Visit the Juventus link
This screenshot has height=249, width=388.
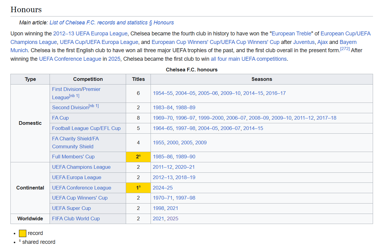(x=304, y=42)
